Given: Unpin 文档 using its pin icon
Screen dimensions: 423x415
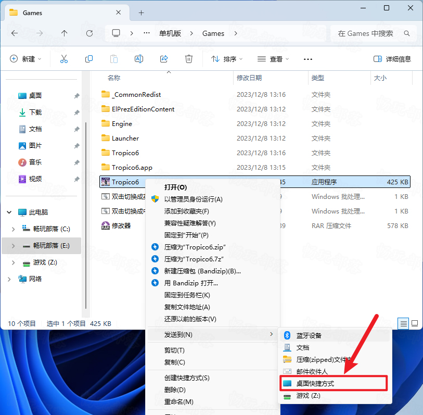Looking at the screenshot, I should coord(76,129).
